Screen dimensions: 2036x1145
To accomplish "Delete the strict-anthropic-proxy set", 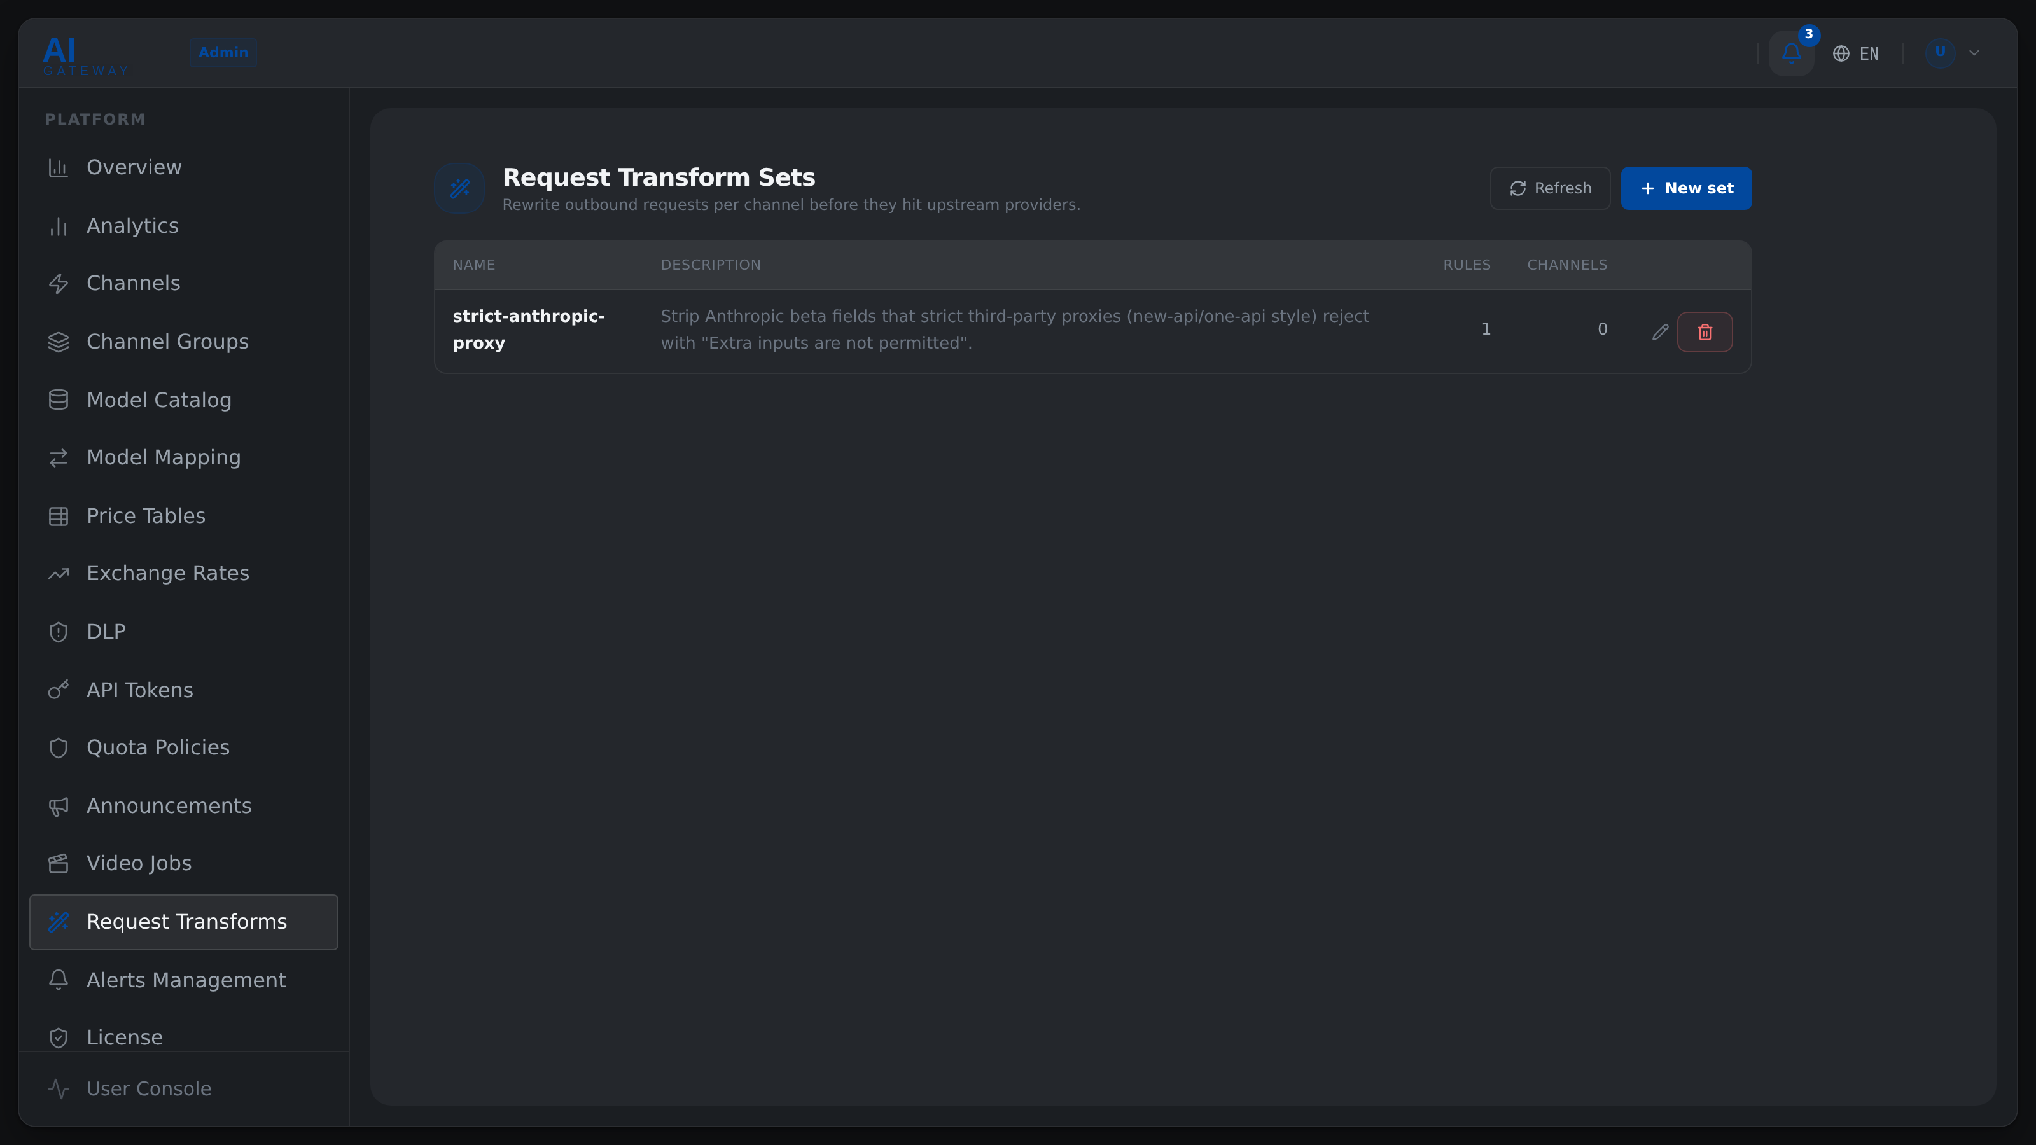I will pyautogui.click(x=1705, y=332).
